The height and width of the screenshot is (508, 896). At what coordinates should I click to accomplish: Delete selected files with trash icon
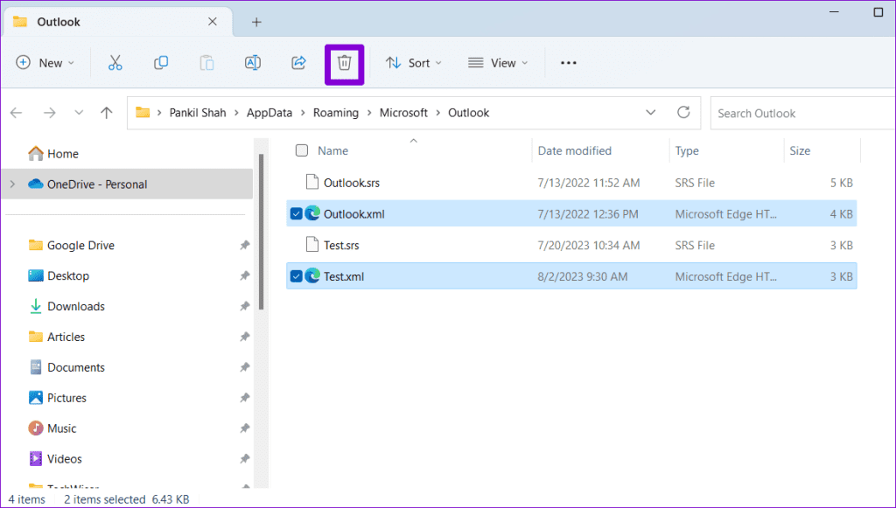pos(344,63)
